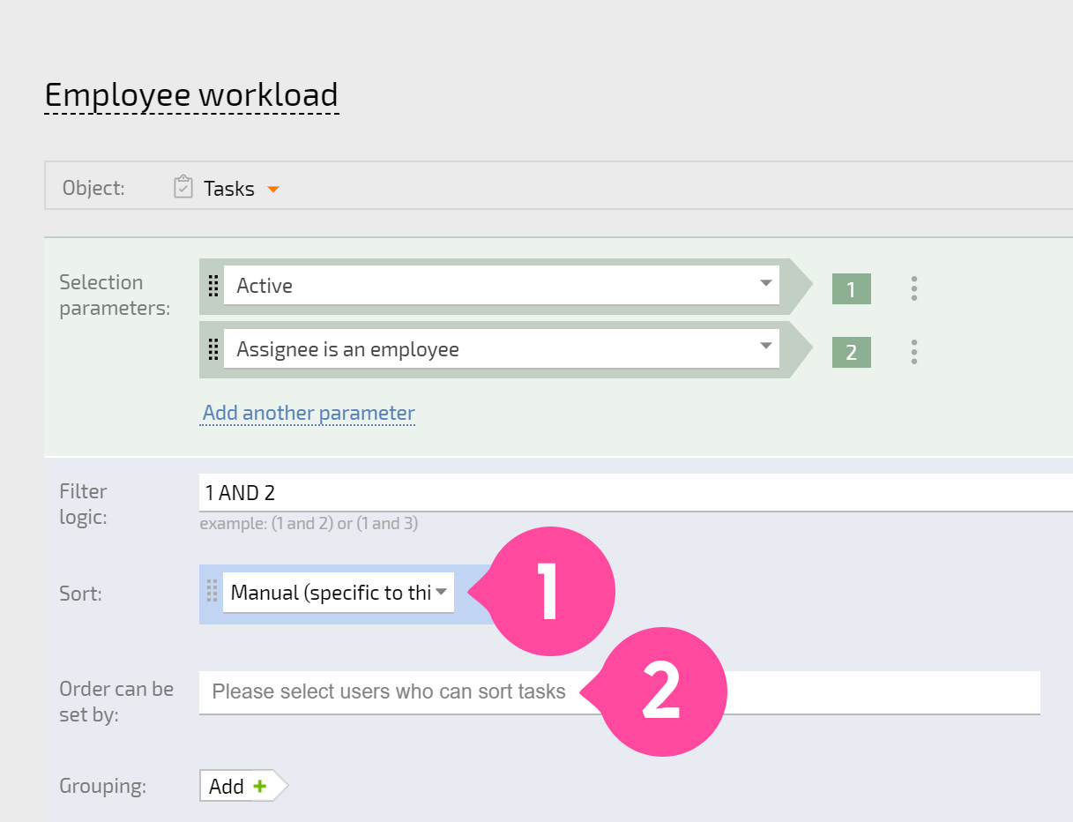Open the options menu for parameter 2
This screenshot has width=1073, height=822.
(x=914, y=352)
